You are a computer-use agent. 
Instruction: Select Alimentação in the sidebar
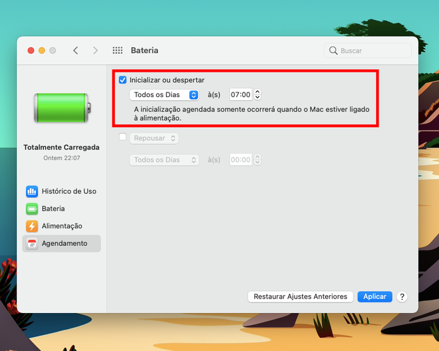point(62,226)
